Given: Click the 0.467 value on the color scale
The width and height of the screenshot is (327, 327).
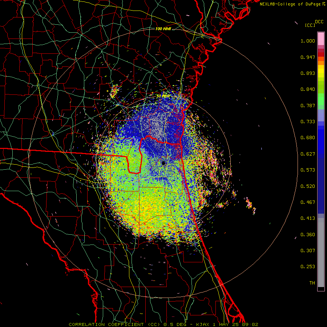Looking at the screenshot, I should click(x=308, y=202).
